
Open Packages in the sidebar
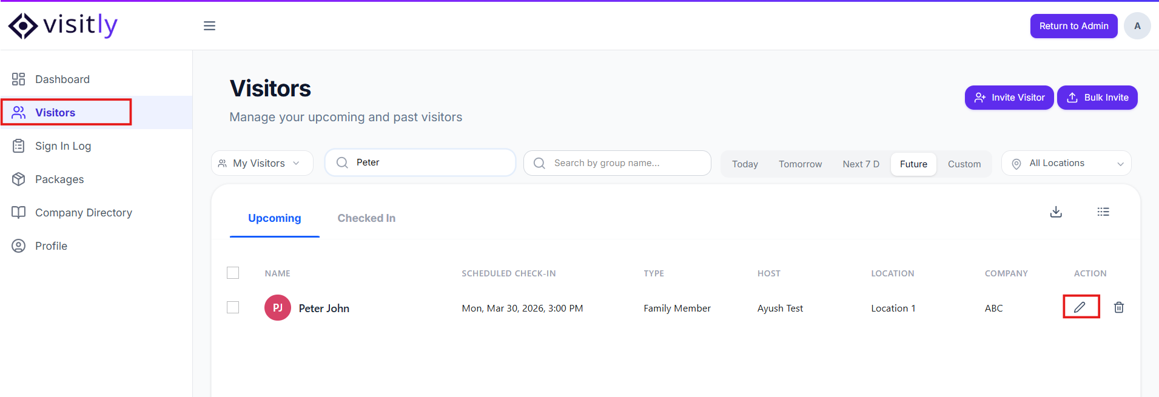point(96,179)
